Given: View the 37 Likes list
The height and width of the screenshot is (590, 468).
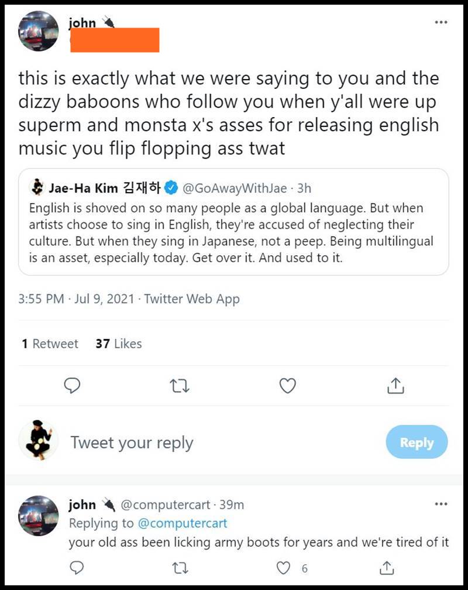Looking at the screenshot, I should click(119, 344).
